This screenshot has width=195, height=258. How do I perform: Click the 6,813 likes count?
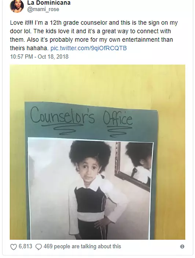[x=25, y=246]
